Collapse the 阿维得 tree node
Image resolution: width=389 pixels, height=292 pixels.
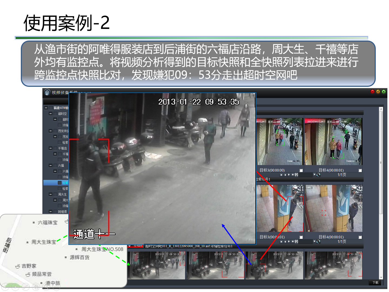tap(51, 212)
